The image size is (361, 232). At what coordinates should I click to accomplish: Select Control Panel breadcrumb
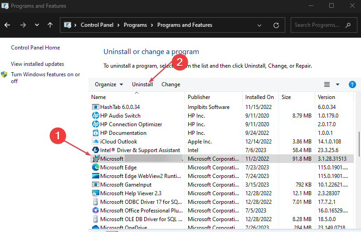point(97,25)
